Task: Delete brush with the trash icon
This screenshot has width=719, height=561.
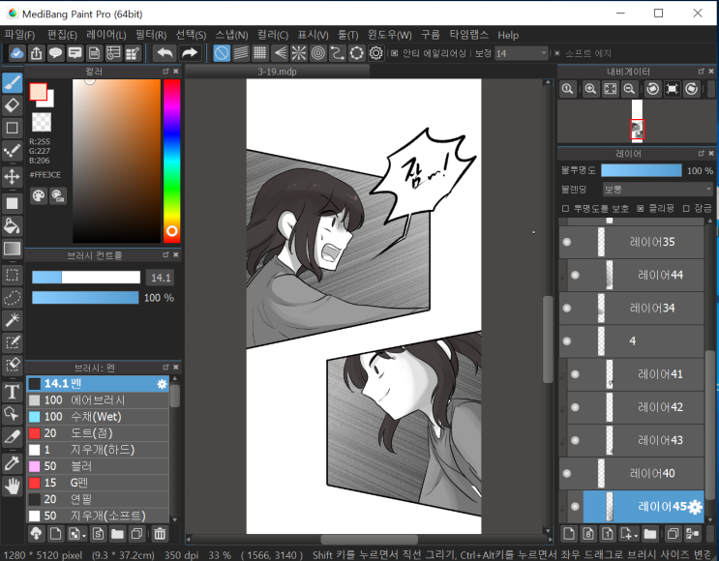Action: [160, 534]
